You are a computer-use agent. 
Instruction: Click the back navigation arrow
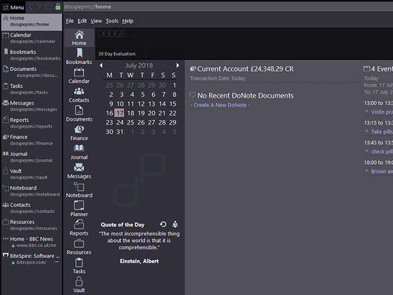pos(30,7)
